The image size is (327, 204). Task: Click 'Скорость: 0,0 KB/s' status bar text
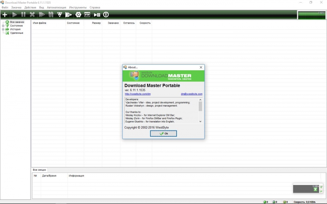pyautogui.click(x=304, y=202)
